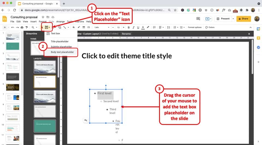
Task: Toggle bold formatting
Action: pyautogui.click(x=129, y=27)
